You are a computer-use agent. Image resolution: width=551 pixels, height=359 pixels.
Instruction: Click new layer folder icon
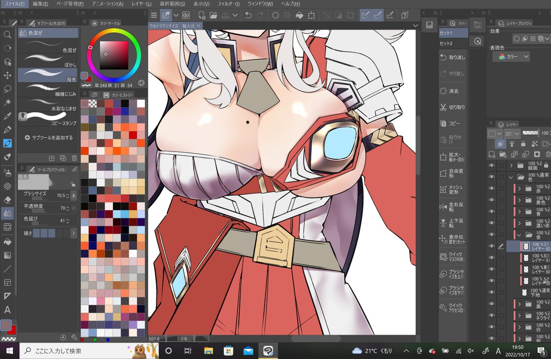tap(503, 154)
